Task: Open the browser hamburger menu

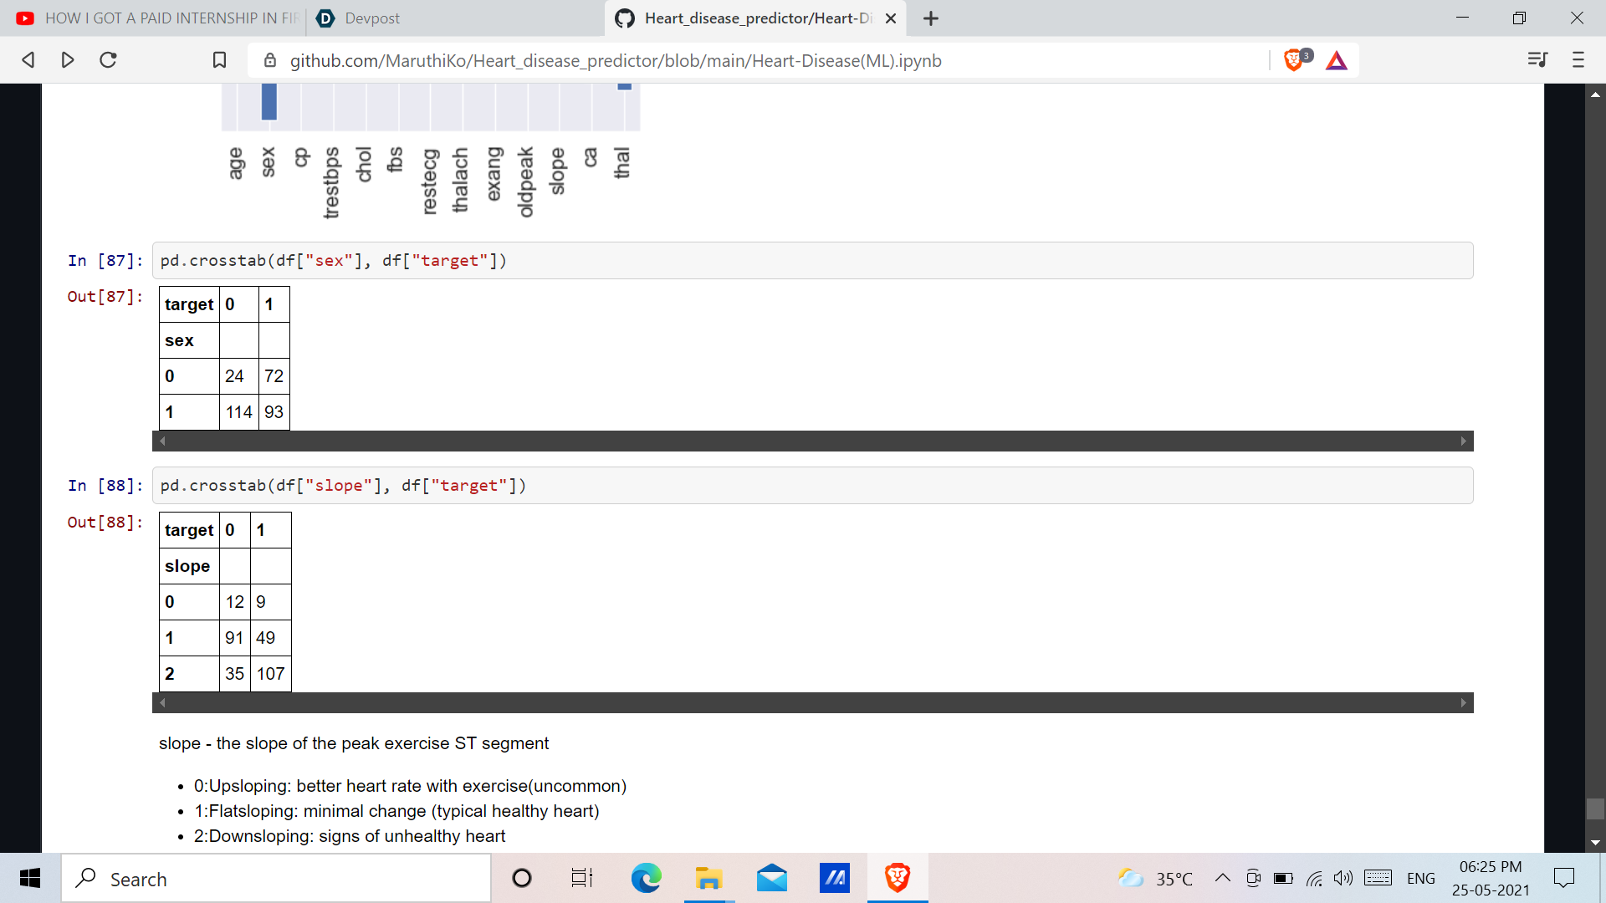Action: coord(1578,59)
